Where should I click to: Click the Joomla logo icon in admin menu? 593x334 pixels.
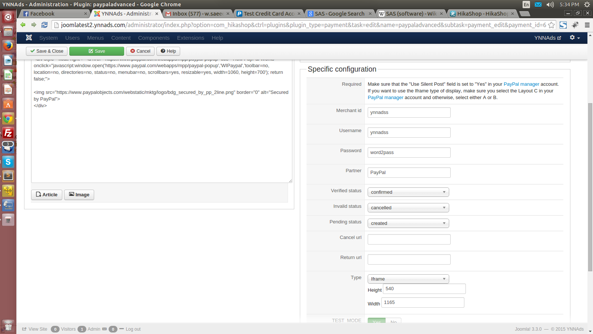[x=29, y=38]
